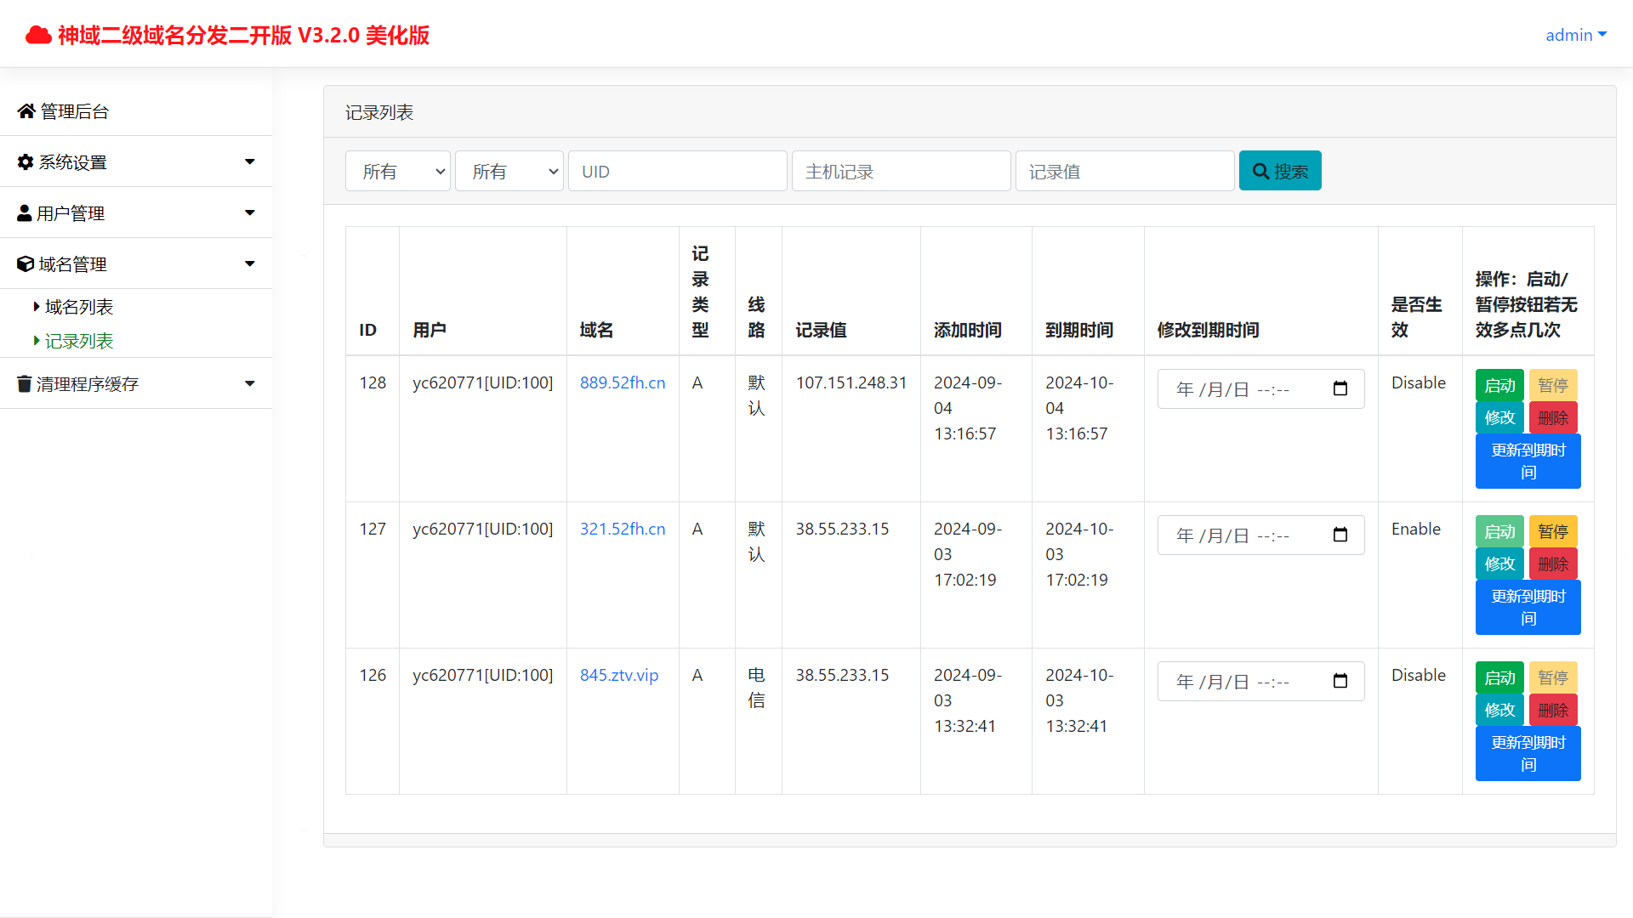Click the gear icon for 系统设置

pos(26,162)
